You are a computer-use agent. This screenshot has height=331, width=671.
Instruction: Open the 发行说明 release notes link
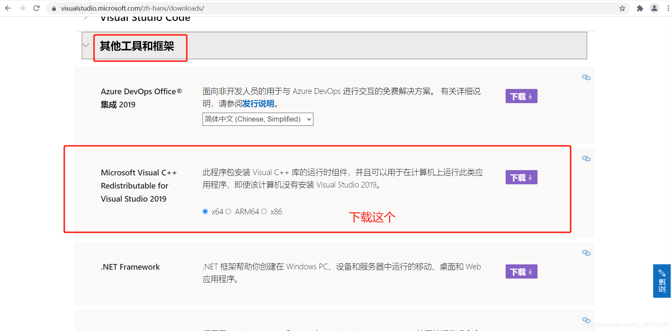click(258, 103)
